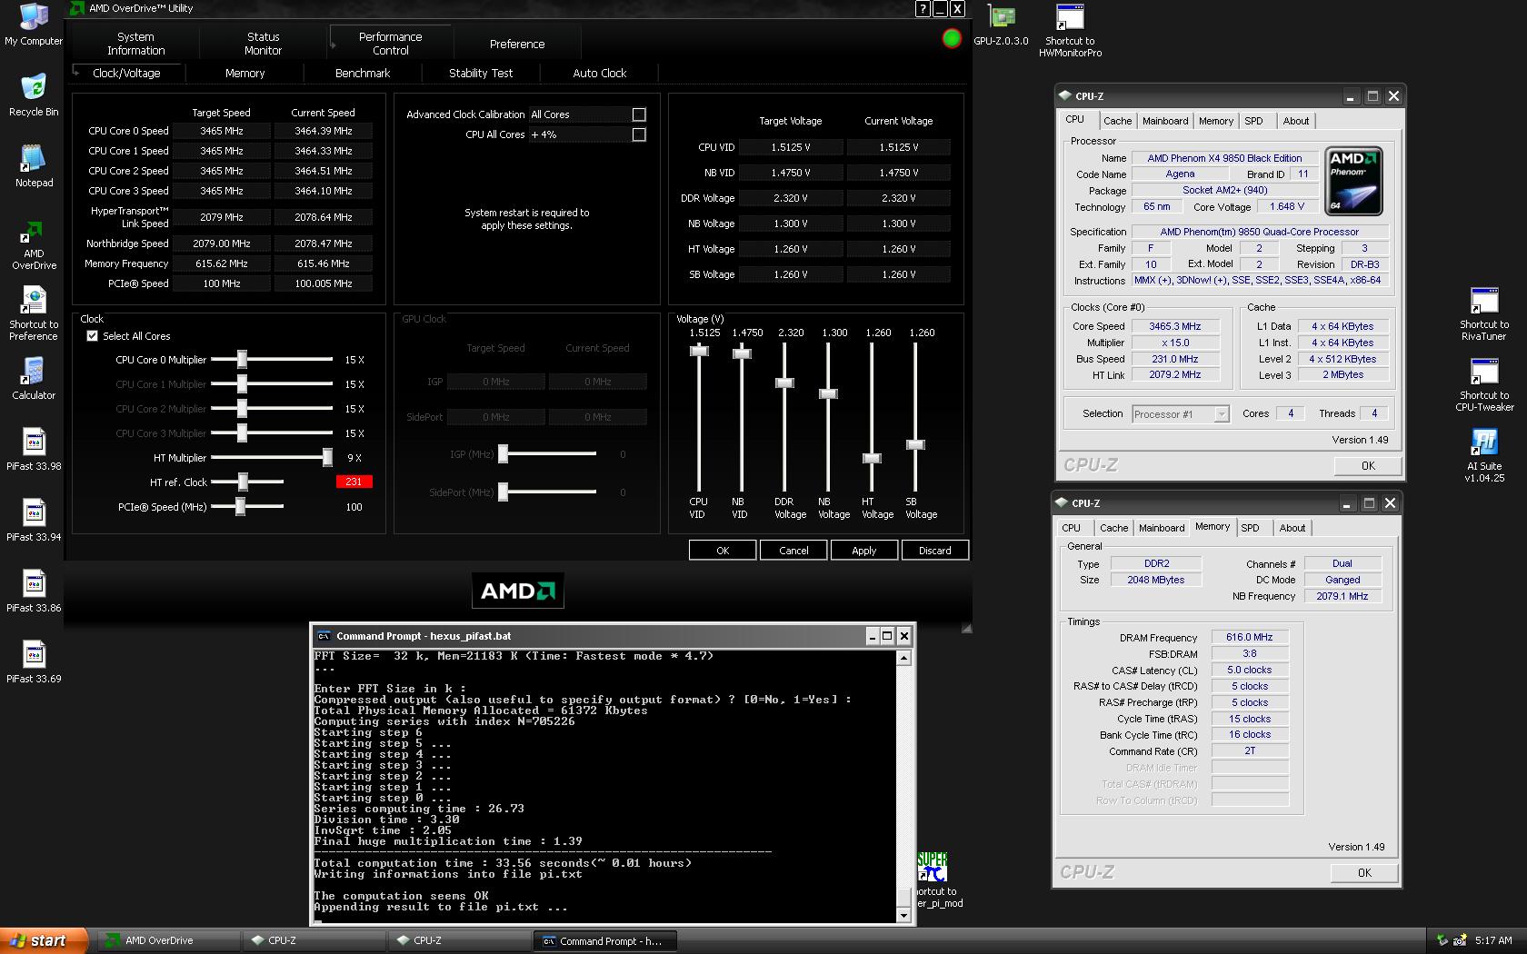Click the top CPU-Z window title icon
Viewport: 1527px width, 954px height.
coord(1064,95)
